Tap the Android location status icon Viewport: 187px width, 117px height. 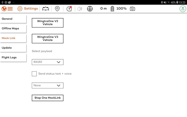coord(162,2)
